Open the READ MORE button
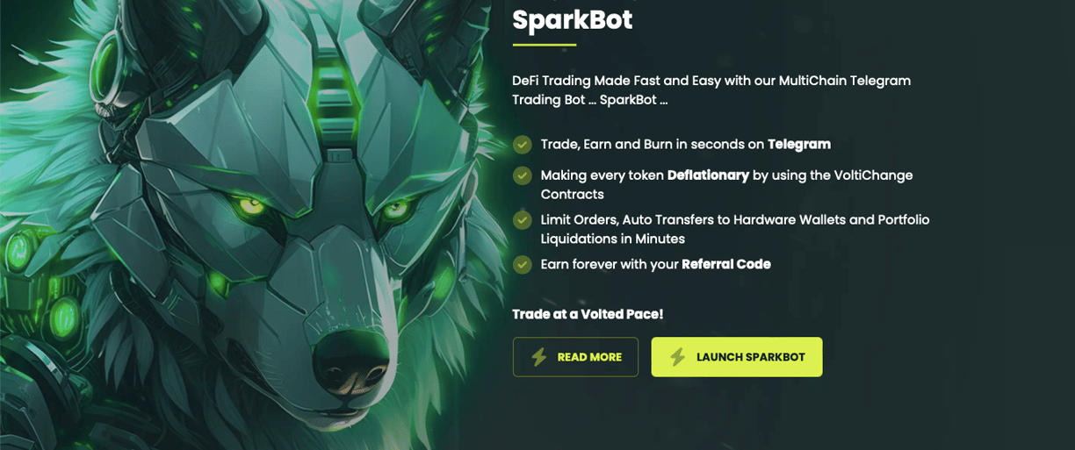 click(x=575, y=357)
